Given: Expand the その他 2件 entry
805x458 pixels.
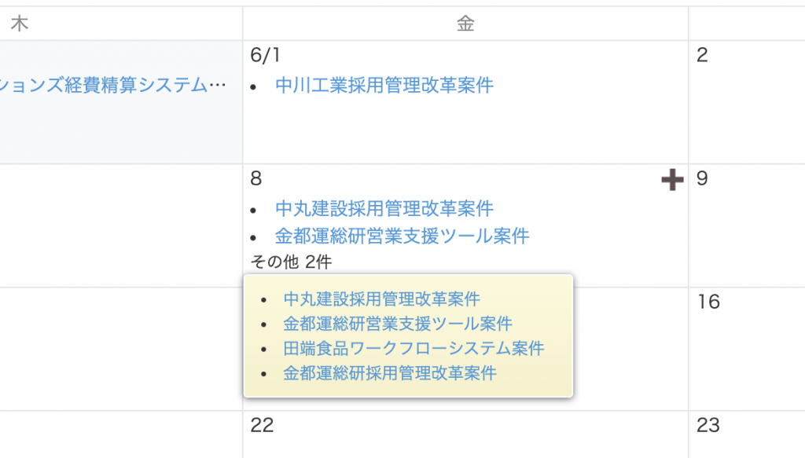Looking at the screenshot, I should [x=291, y=262].
